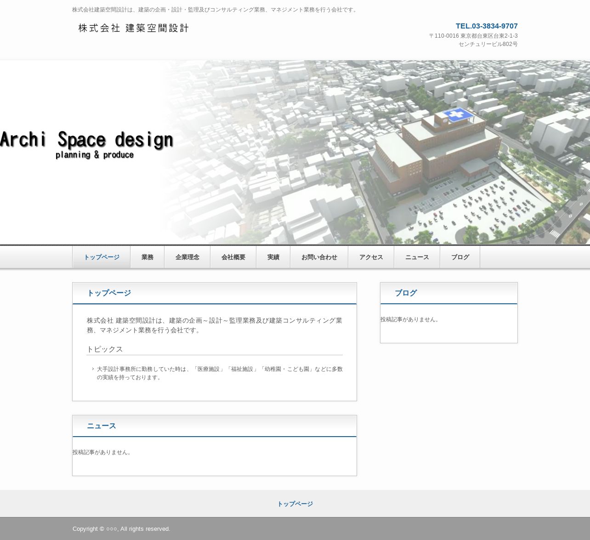Click the ニュース section heading
The width and height of the screenshot is (590, 540).
(x=102, y=426)
